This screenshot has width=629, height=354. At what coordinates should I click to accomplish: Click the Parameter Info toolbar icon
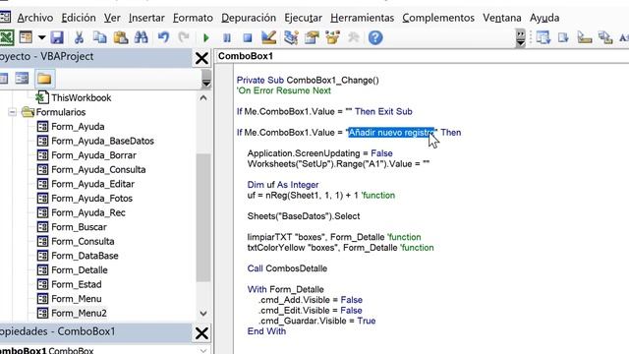(605, 37)
